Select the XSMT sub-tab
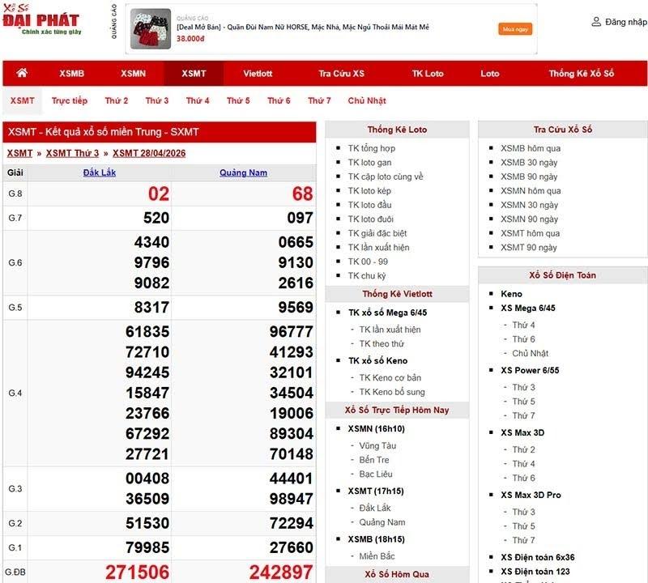Screen dimensions: 648x583 coord(23,100)
